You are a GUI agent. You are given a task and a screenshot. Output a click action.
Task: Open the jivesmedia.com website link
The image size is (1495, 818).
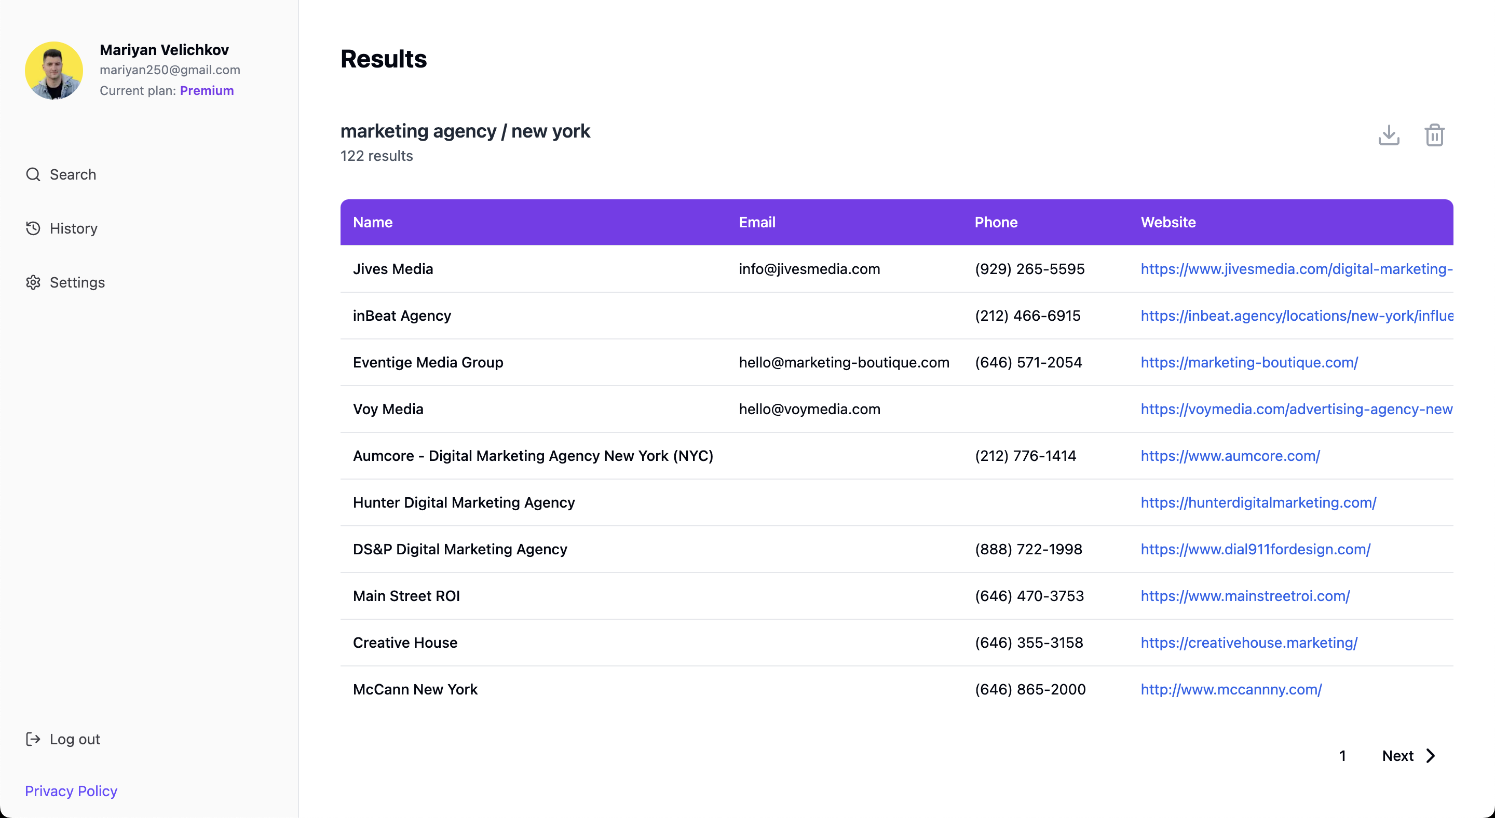click(1297, 269)
